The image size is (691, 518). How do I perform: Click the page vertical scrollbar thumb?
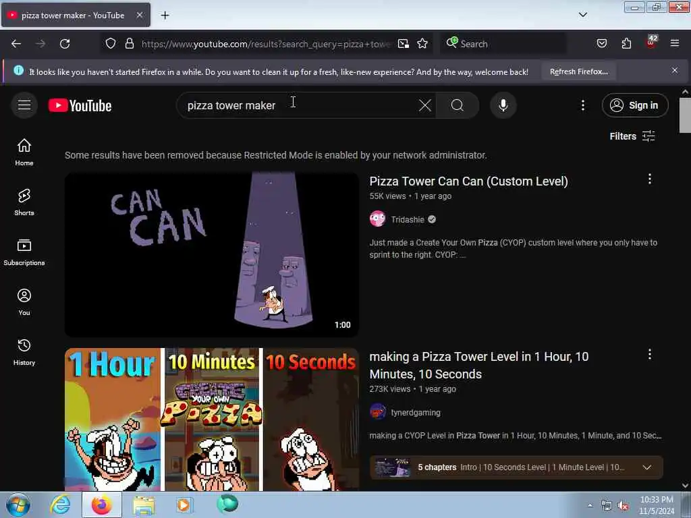pyautogui.click(x=685, y=115)
